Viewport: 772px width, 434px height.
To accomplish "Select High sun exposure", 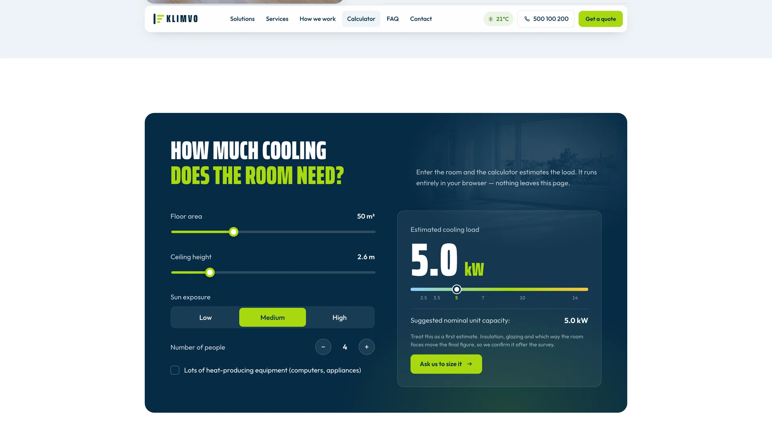I will [339, 317].
